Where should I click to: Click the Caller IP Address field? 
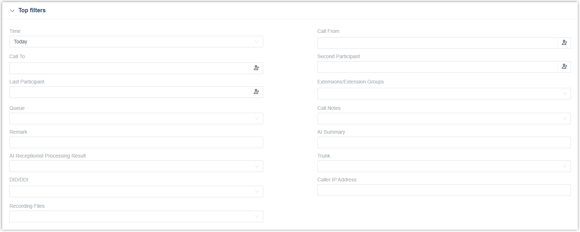[444, 190]
